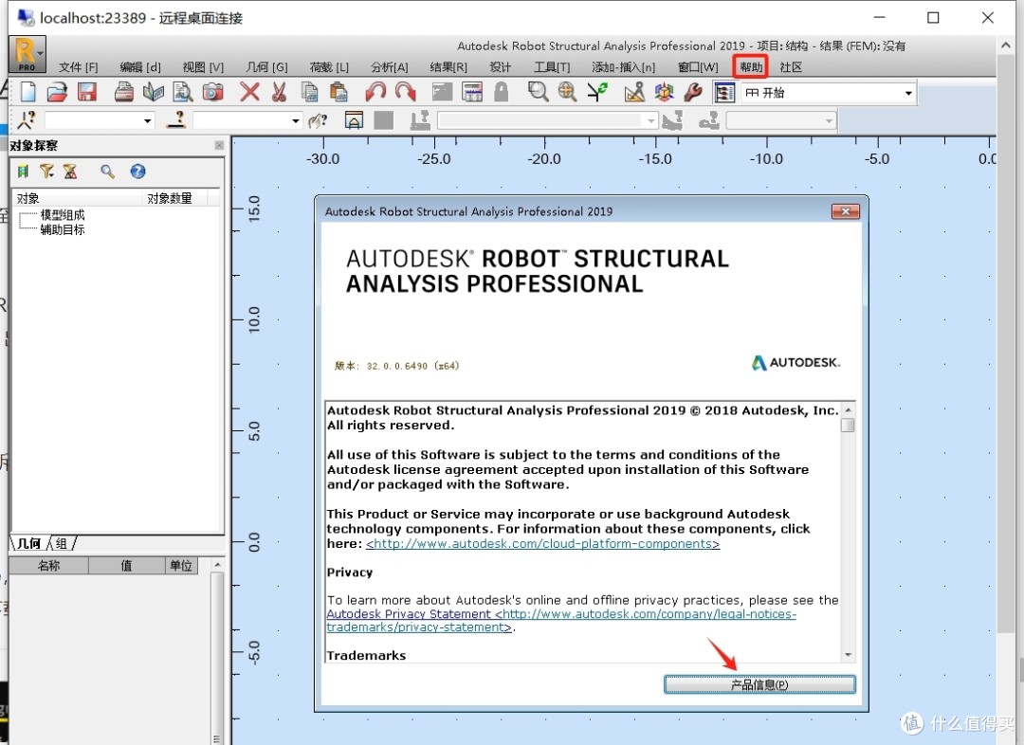This screenshot has height=745, width=1024.
Task: Expand the bar selection combo box
Action: [x=295, y=120]
